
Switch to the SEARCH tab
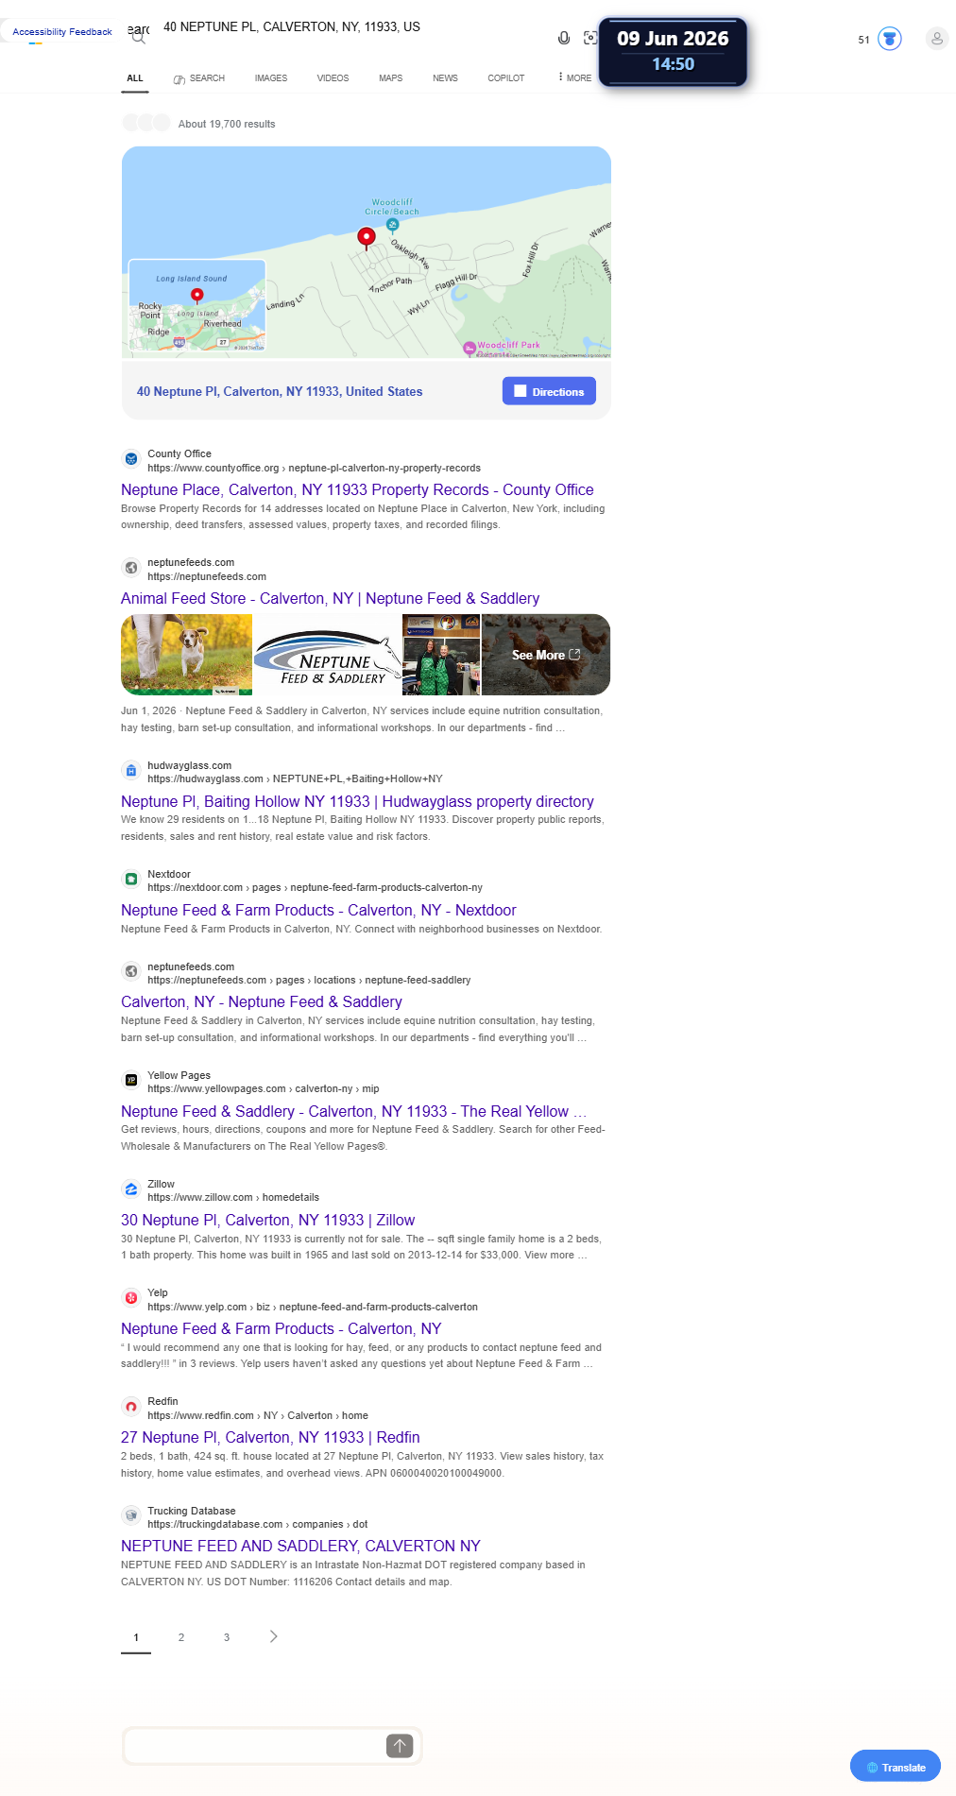click(x=199, y=78)
